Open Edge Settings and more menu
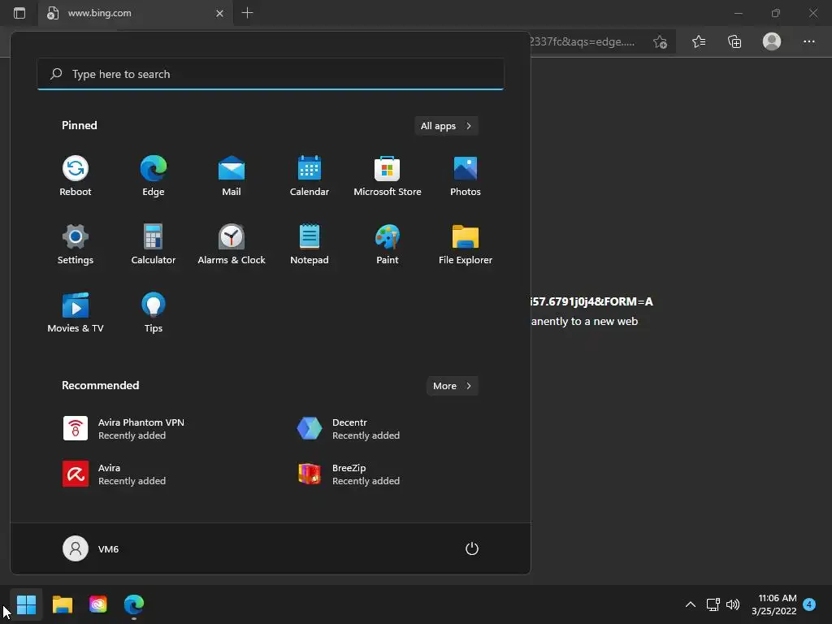The width and height of the screenshot is (832, 624). point(808,41)
